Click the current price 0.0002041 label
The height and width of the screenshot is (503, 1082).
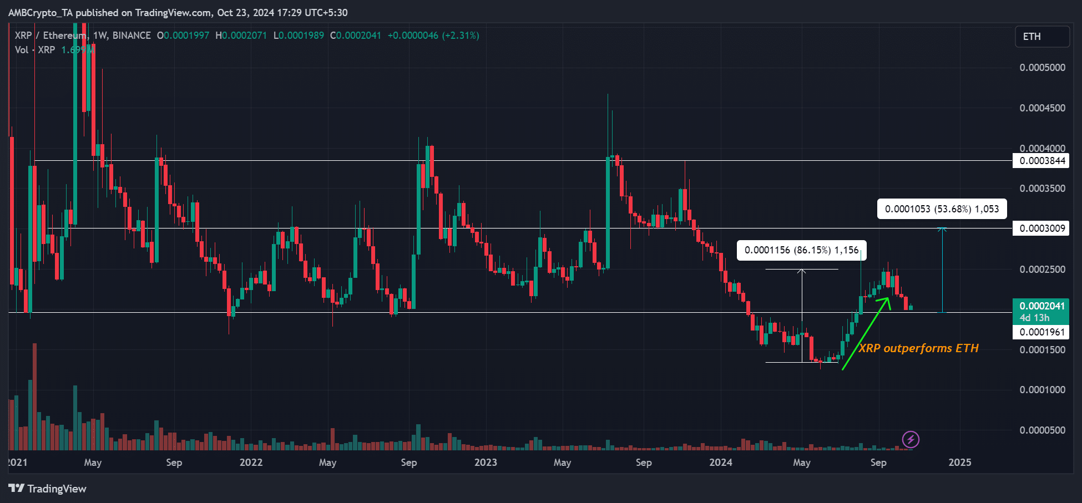pos(1041,306)
